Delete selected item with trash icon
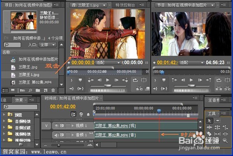This screenshot has height=156, width=233. pyautogui.click(x=53, y=90)
